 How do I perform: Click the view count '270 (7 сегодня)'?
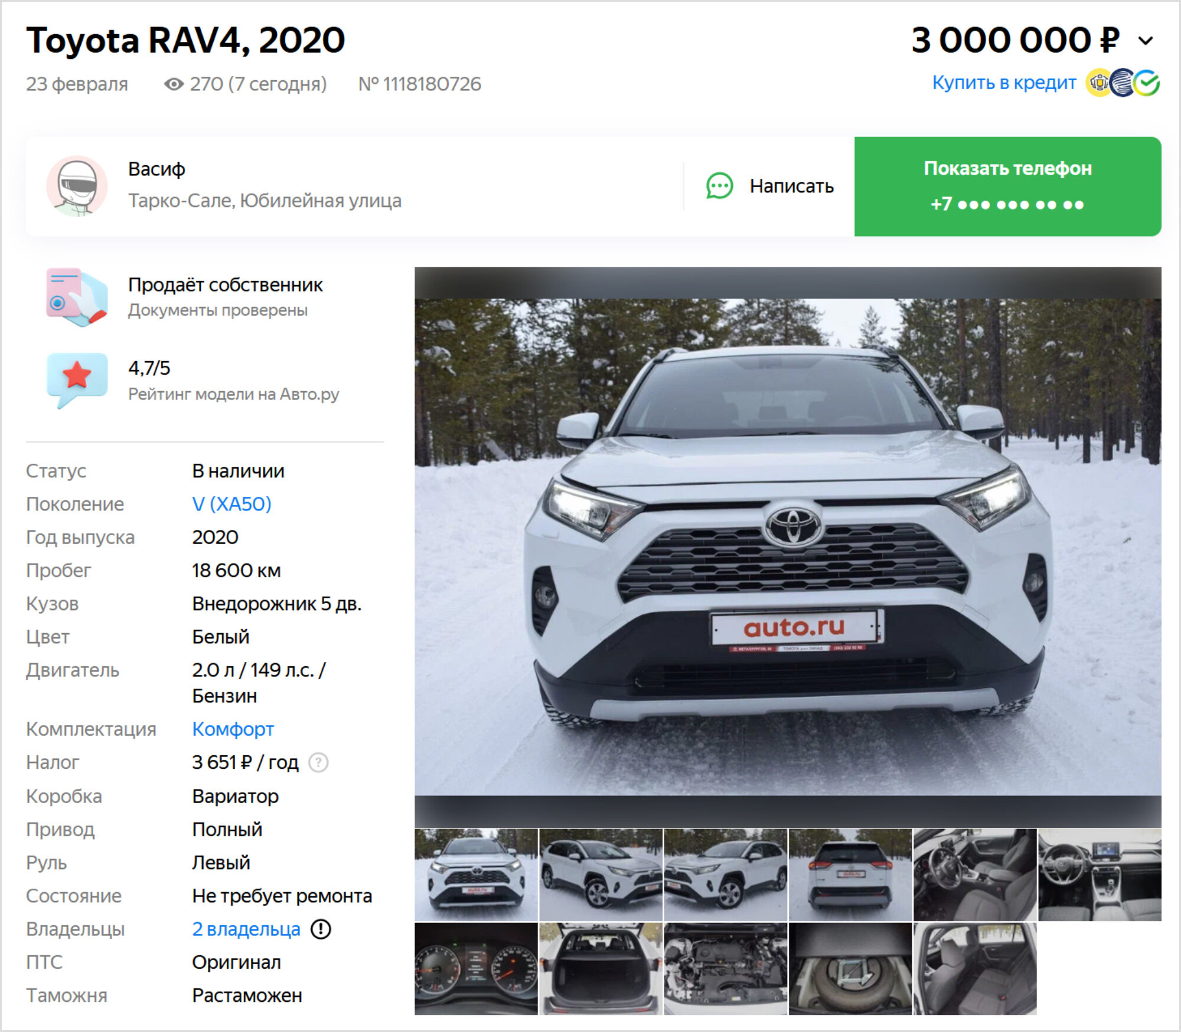pos(258,84)
